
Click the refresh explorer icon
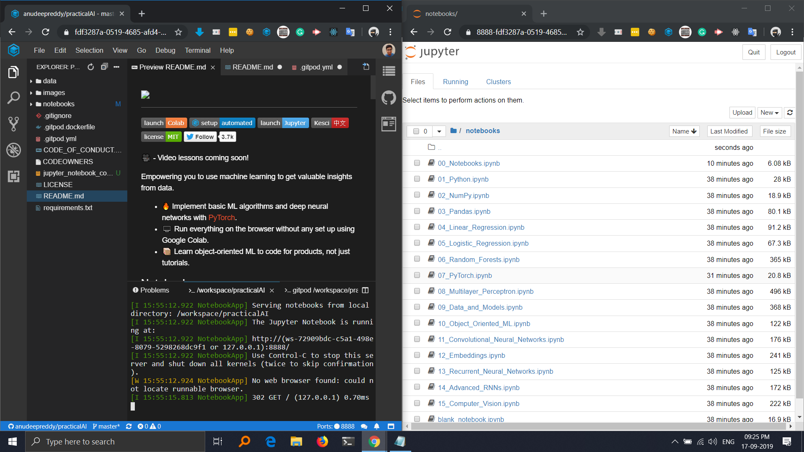90,67
